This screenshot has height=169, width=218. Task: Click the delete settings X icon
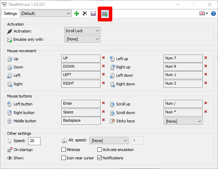[x=85, y=13]
